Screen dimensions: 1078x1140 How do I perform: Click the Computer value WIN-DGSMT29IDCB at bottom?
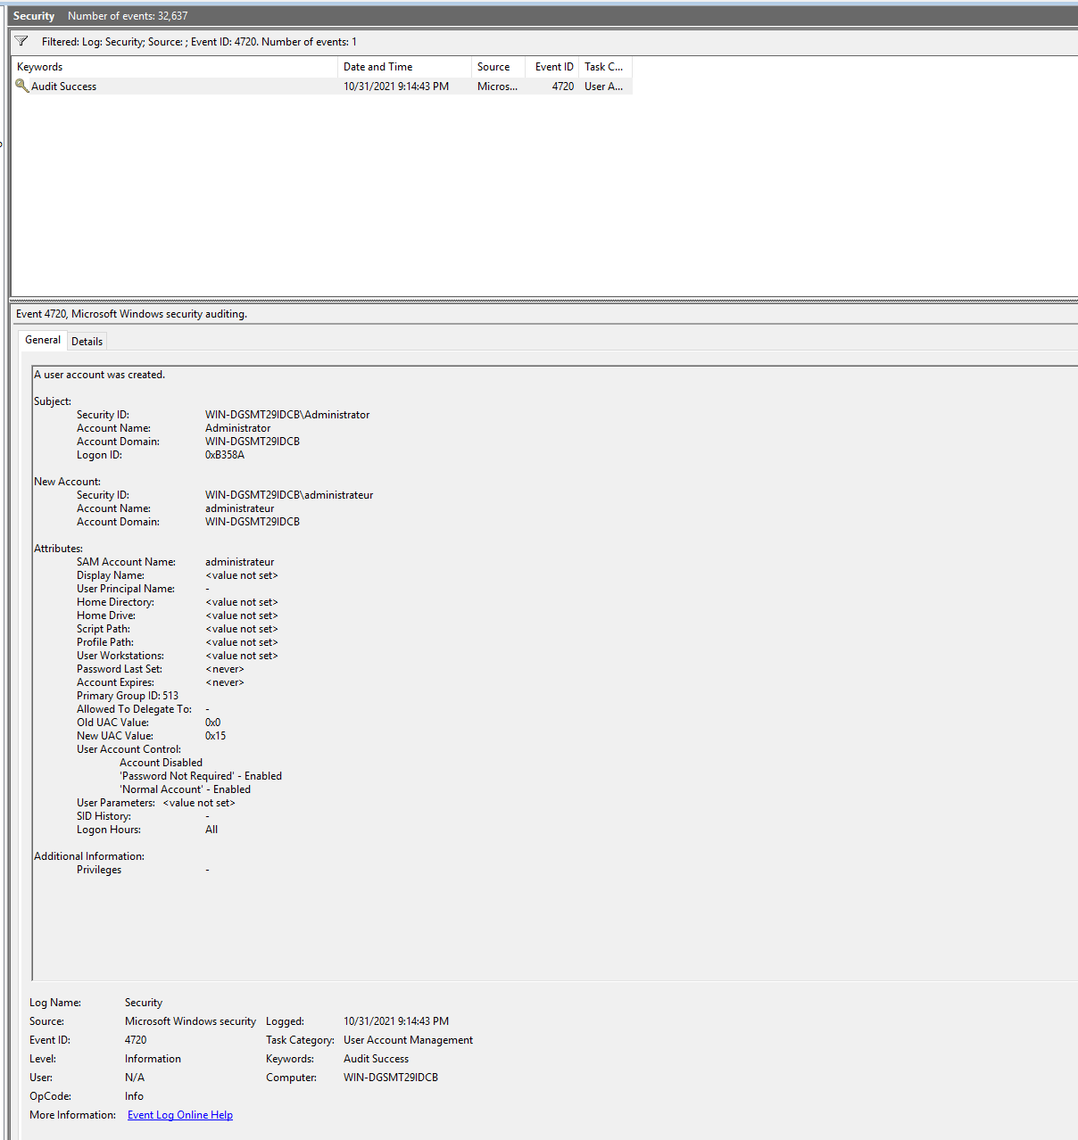pos(390,1078)
